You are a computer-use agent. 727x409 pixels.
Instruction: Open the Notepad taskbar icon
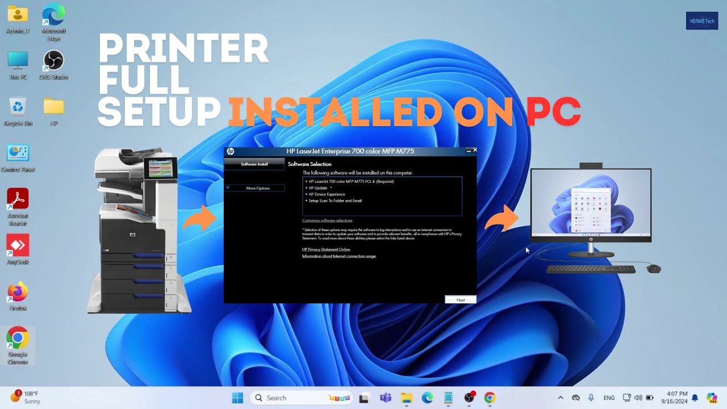(x=448, y=398)
